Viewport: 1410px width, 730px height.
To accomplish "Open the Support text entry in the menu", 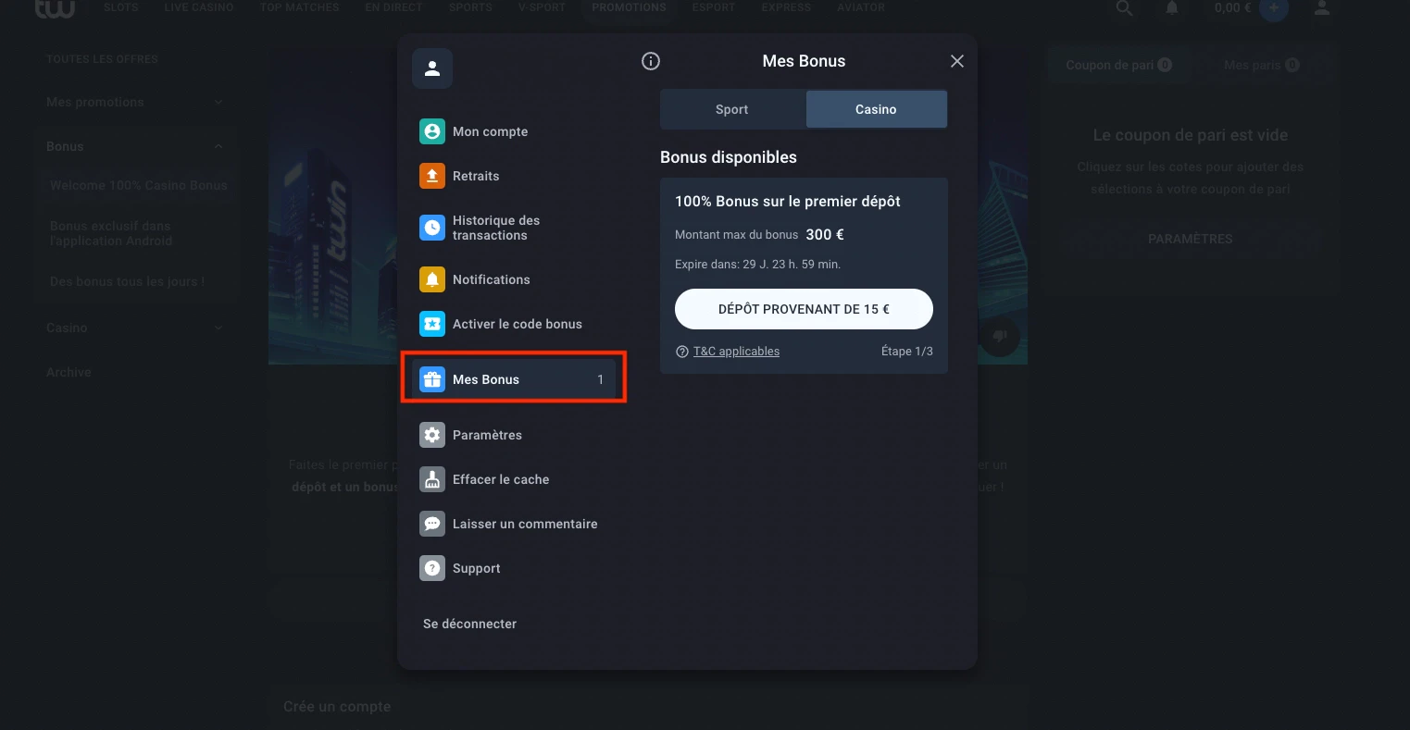I will [x=477, y=568].
